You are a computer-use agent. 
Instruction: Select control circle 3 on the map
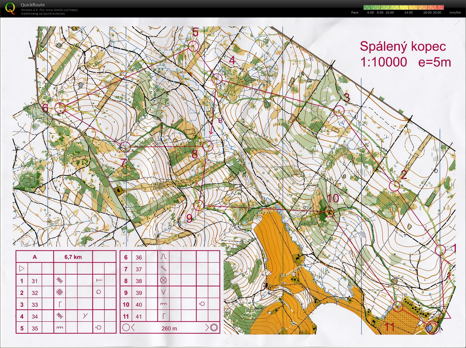[339, 110]
